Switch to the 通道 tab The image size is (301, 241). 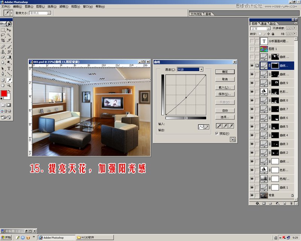pyautogui.click(x=263, y=23)
